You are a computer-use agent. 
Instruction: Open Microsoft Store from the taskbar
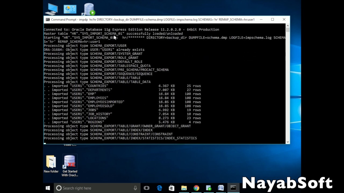pos(171,188)
